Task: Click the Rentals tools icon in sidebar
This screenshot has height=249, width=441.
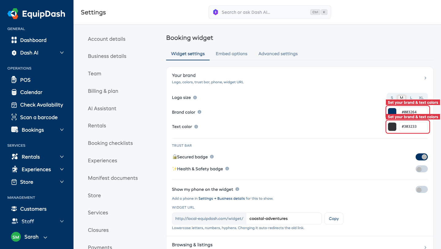Action: coord(14,157)
